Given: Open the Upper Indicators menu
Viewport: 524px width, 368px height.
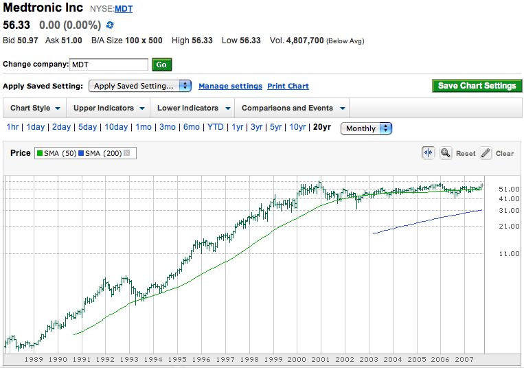Looking at the screenshot, I should 109,108.
